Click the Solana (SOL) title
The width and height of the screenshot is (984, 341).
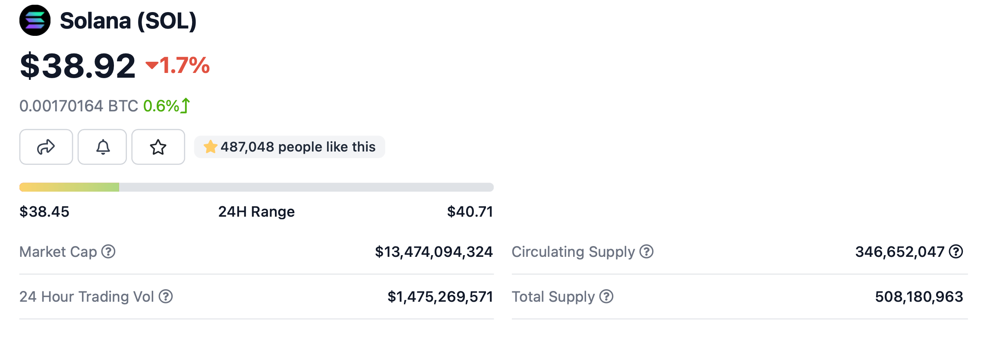(128, 21)
